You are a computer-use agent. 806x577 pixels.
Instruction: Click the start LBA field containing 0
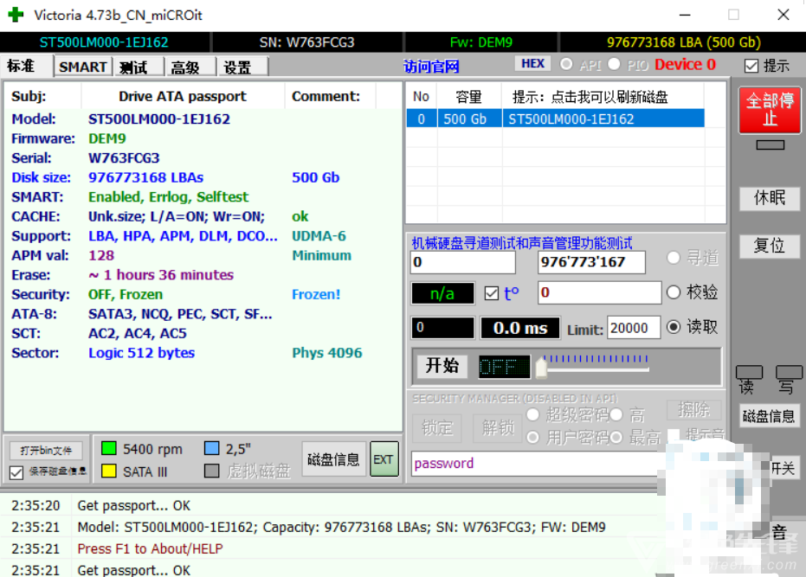pos(463,262)
